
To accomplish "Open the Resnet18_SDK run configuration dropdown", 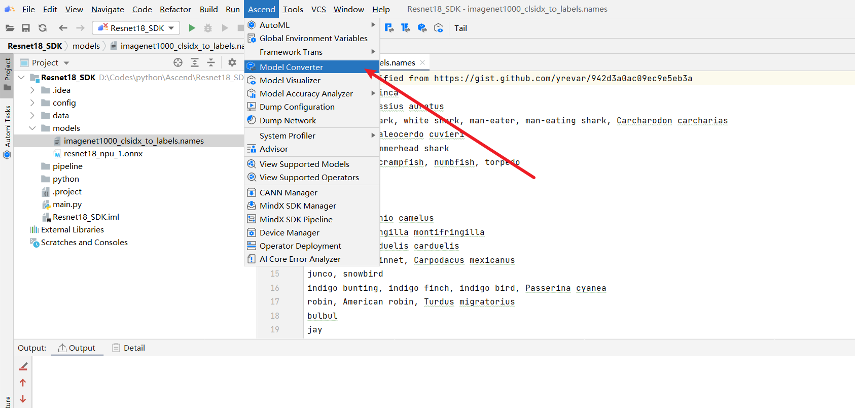I will pos(136,28).
